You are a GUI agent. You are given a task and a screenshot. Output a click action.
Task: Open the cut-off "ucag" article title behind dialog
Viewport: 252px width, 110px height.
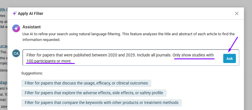pyautogui.click(x=4, y=46)
